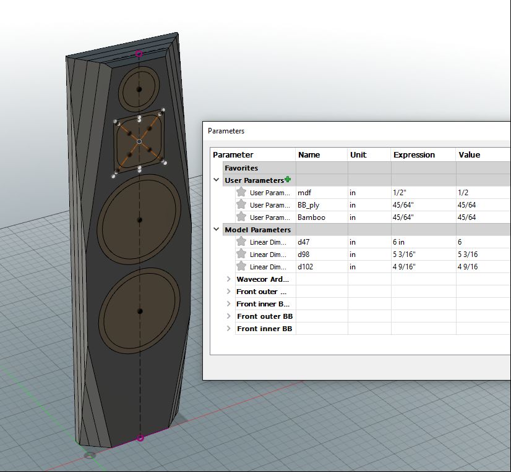511x472 pixels.
Task: Toggle favorite star for d47
Action: [241, 242]
